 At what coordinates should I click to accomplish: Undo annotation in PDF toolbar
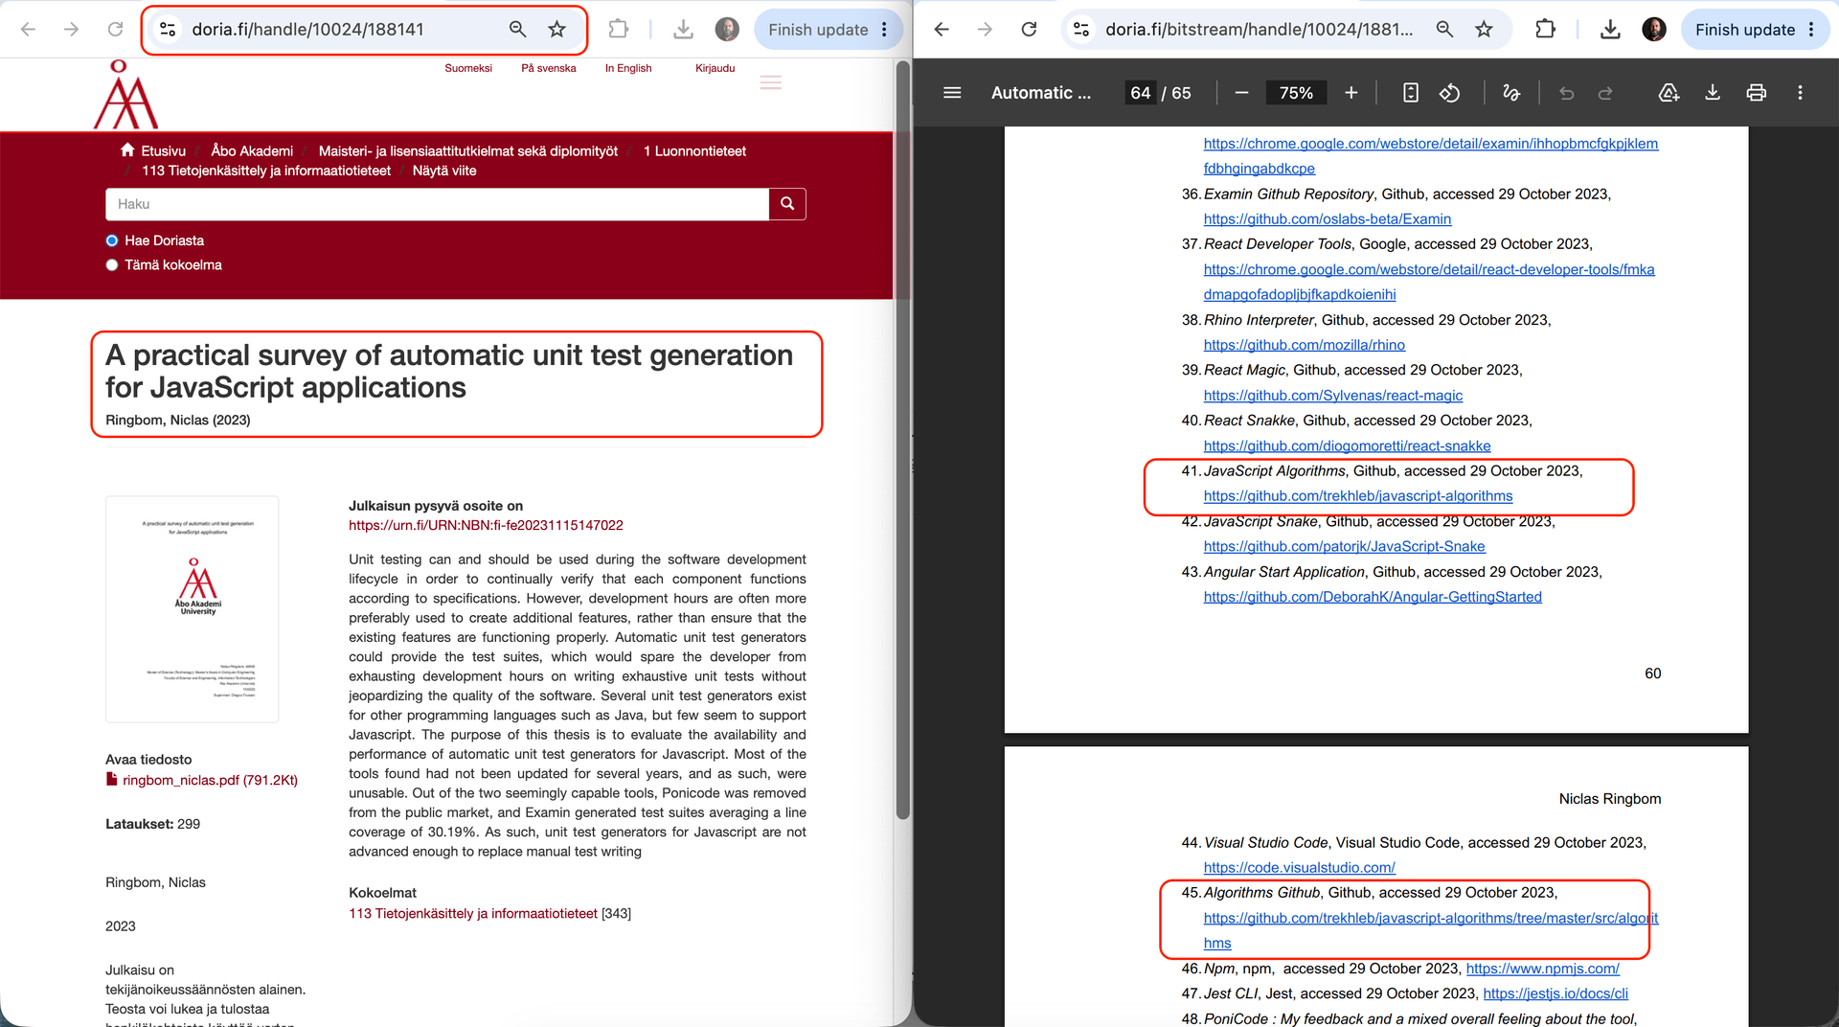click(1567, 92)
